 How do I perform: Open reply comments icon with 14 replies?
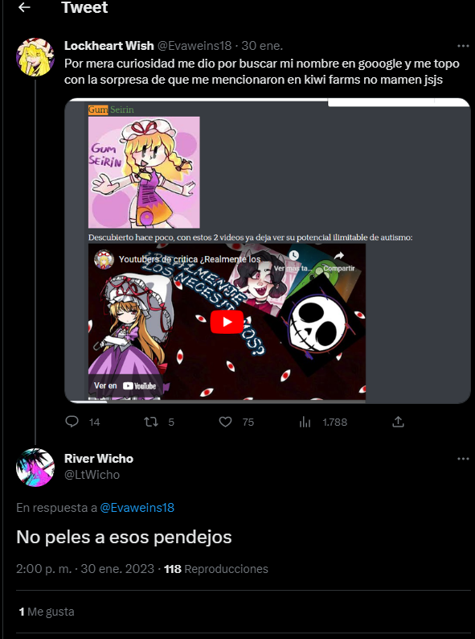pyautogui.click(x=72, y=422)
